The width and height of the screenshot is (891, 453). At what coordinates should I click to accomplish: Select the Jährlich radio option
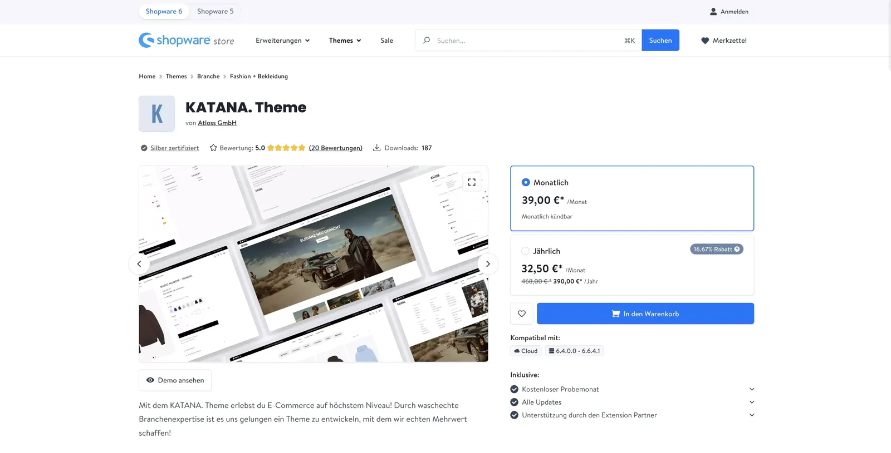coord(525,251)
